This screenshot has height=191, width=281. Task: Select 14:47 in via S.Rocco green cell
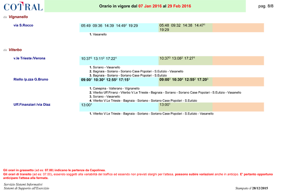[x=200, y=25]
